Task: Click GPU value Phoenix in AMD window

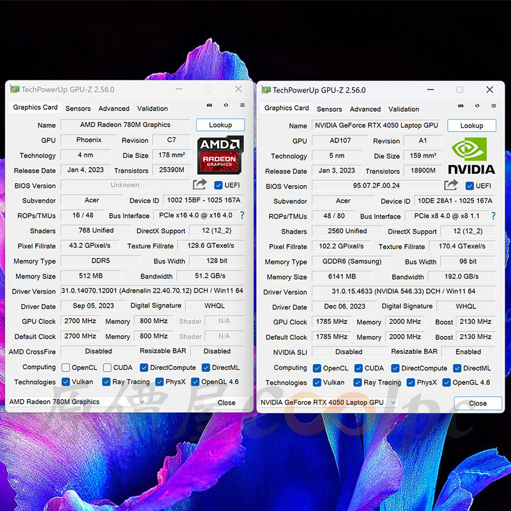Action: pyautogui.click(x=89, y=140)
